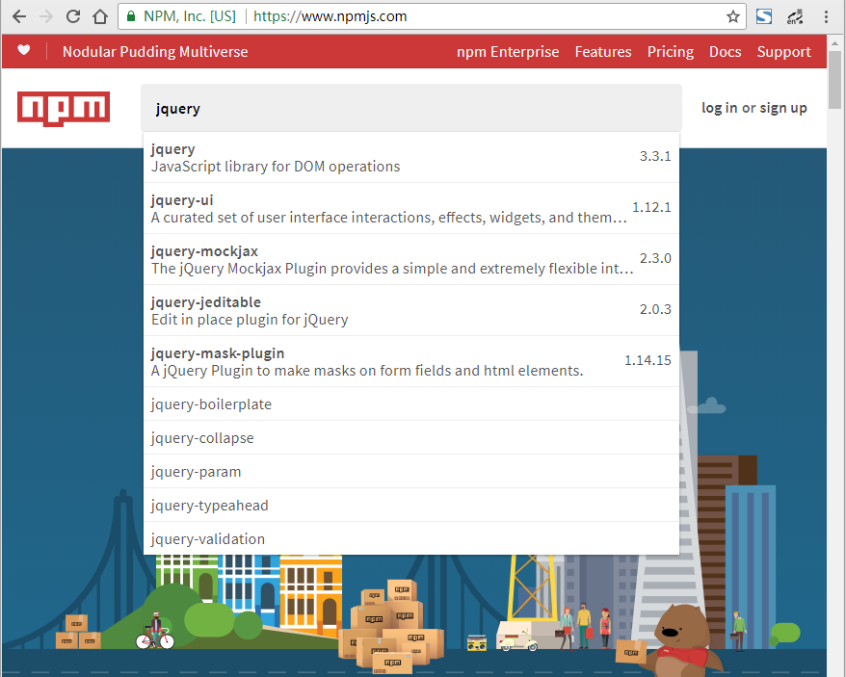
Task: Click log in or sign up
Action: 754,108
